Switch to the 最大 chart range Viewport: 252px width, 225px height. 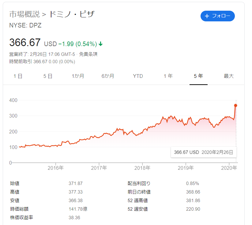tap(229, 76)
